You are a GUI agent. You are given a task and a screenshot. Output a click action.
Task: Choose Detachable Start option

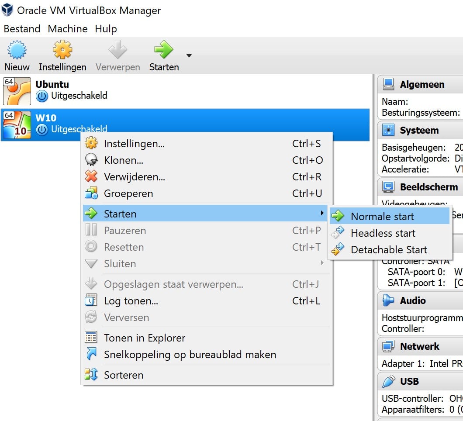[x=389, y=250]
